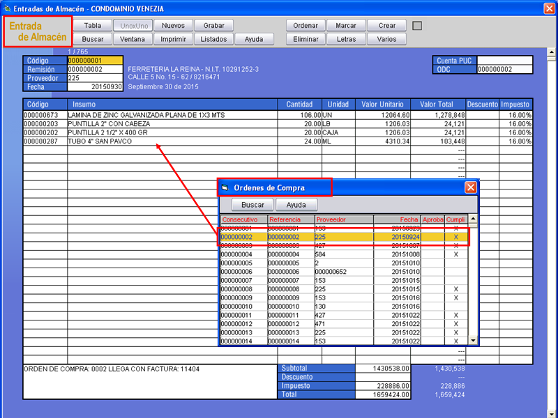
Task: Save the record with Grabar
Action: tap(214, 26)
